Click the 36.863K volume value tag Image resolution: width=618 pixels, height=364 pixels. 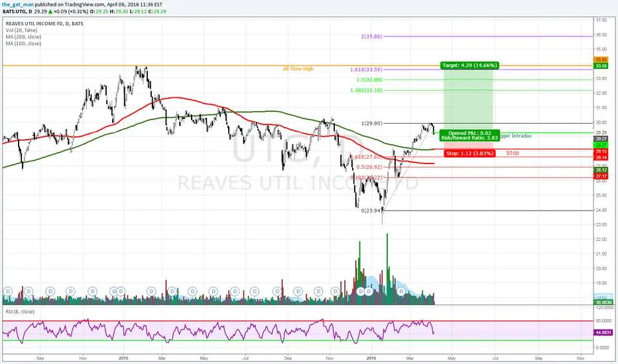pyautogui.click(x=603, y=302)
